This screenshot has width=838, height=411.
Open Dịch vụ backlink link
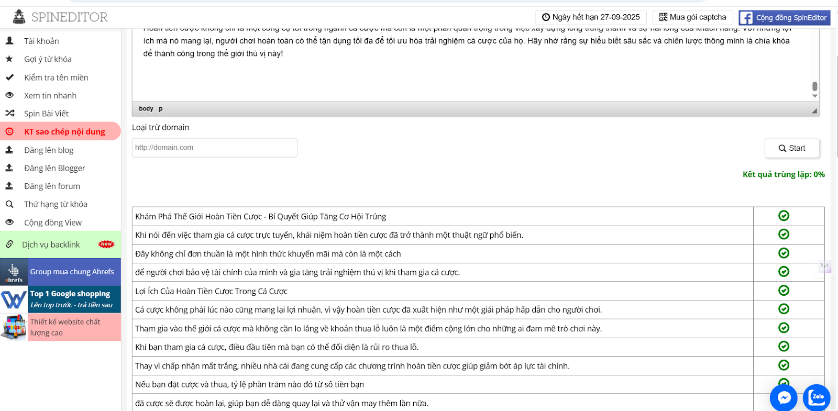click(51, 245)
